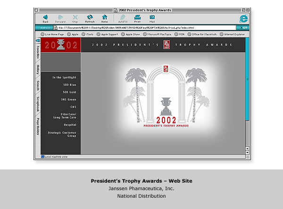Click the window zoom box in title bar
Screen dimensions: 283x209
point(243,10)
